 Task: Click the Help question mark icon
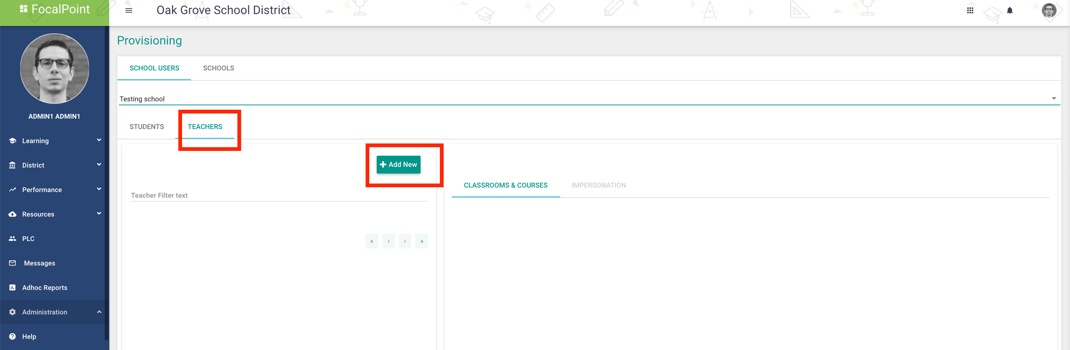[13, 336]
